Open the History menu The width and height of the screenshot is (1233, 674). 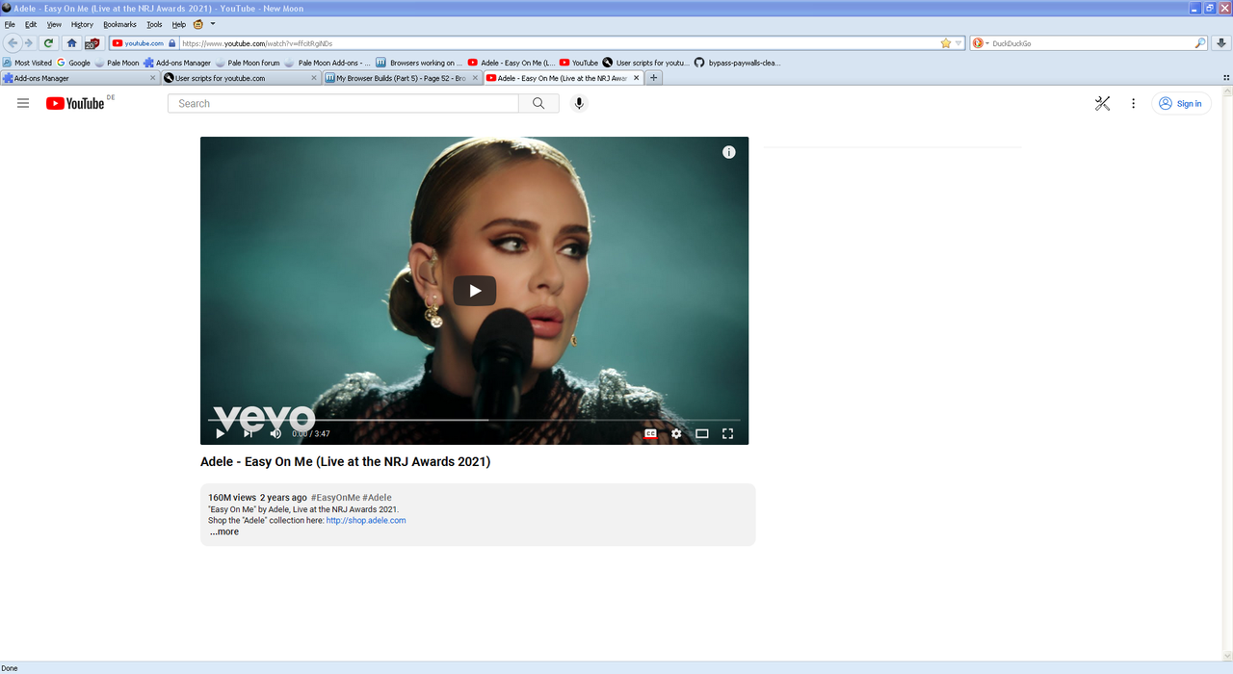point(82,24)
